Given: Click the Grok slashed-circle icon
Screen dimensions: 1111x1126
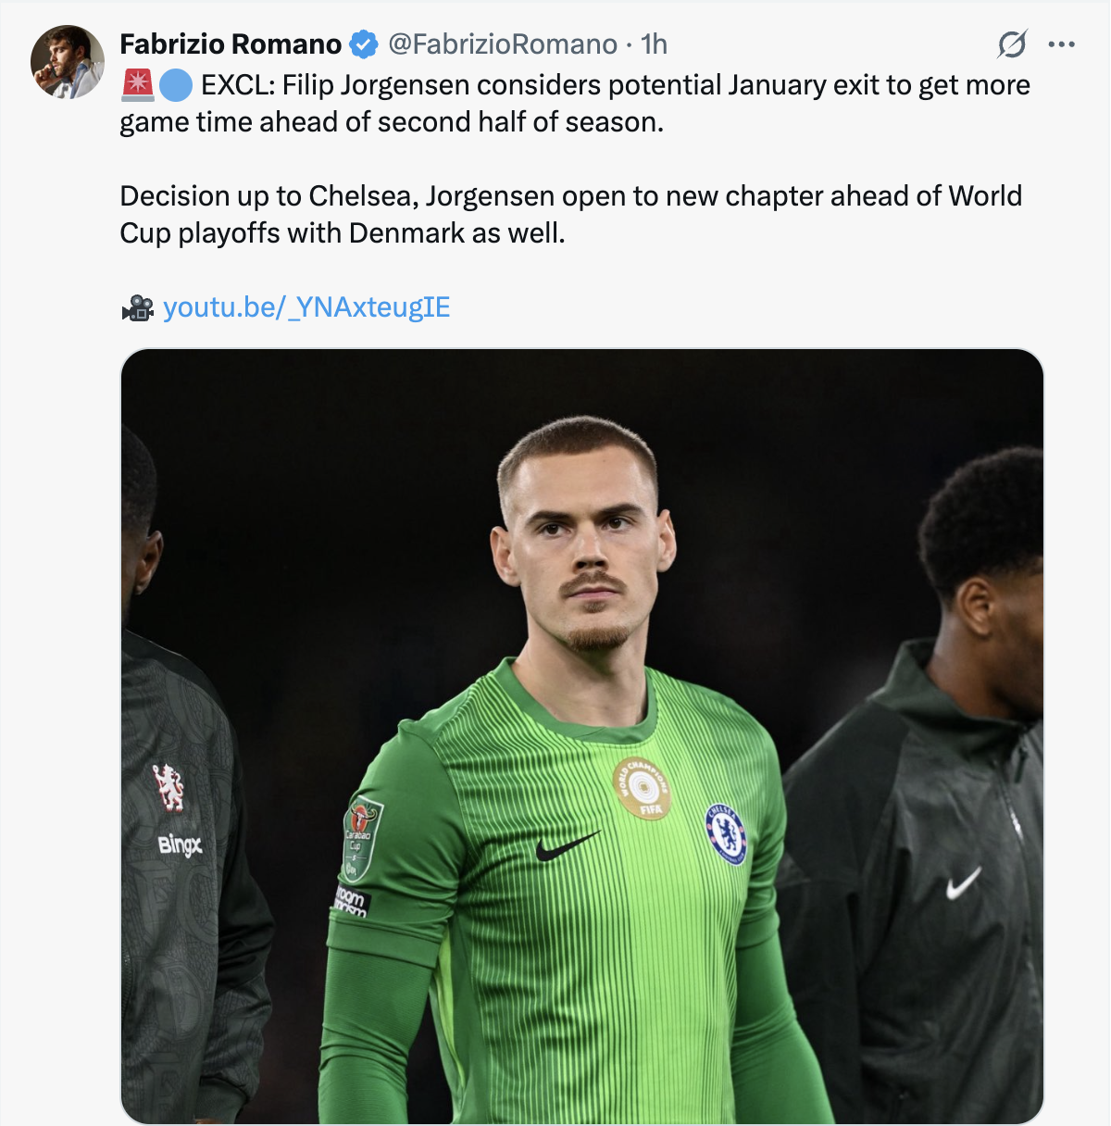Looking at the screenshot, I should (1012, 44).
